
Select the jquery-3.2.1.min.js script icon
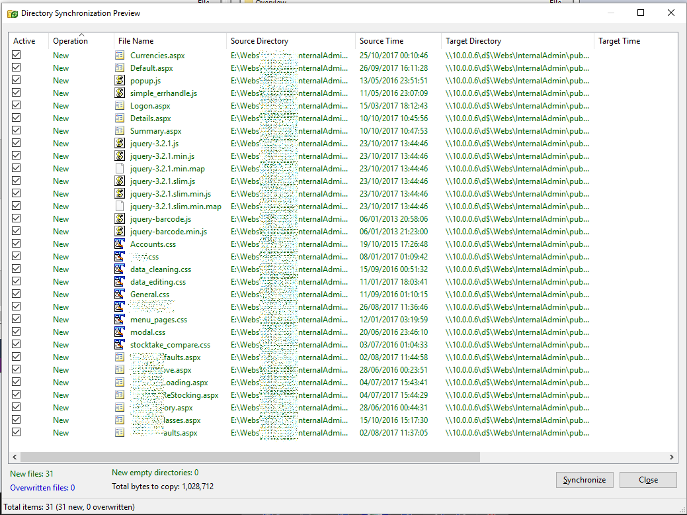(120, 156)
